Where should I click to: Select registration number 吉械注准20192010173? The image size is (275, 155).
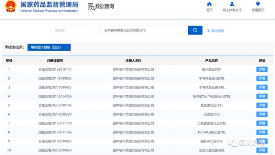coord(55,69)
